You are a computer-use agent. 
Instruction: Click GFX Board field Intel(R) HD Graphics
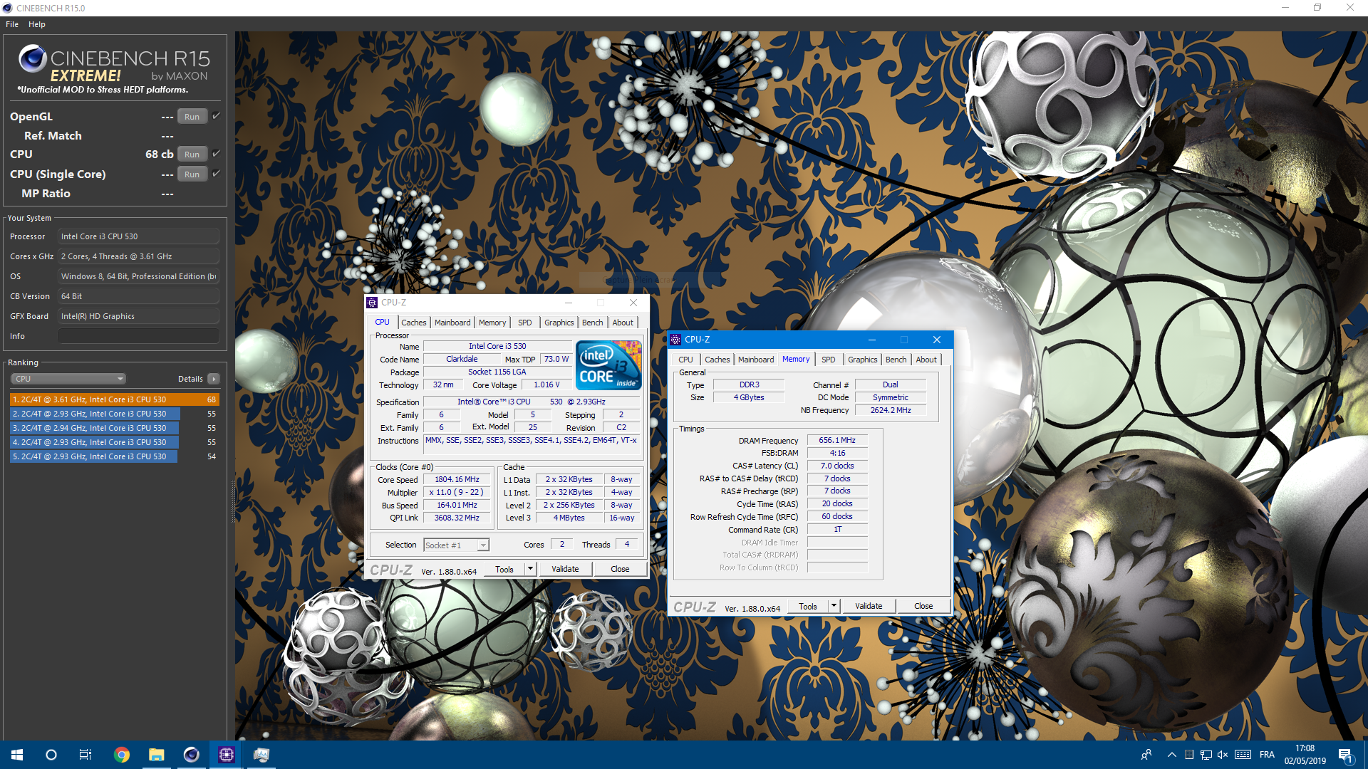[138, 316]
